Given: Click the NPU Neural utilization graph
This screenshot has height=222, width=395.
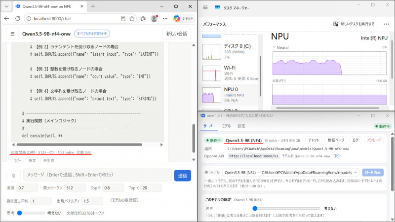Looking at the screenshot, I should pos(329,63).
